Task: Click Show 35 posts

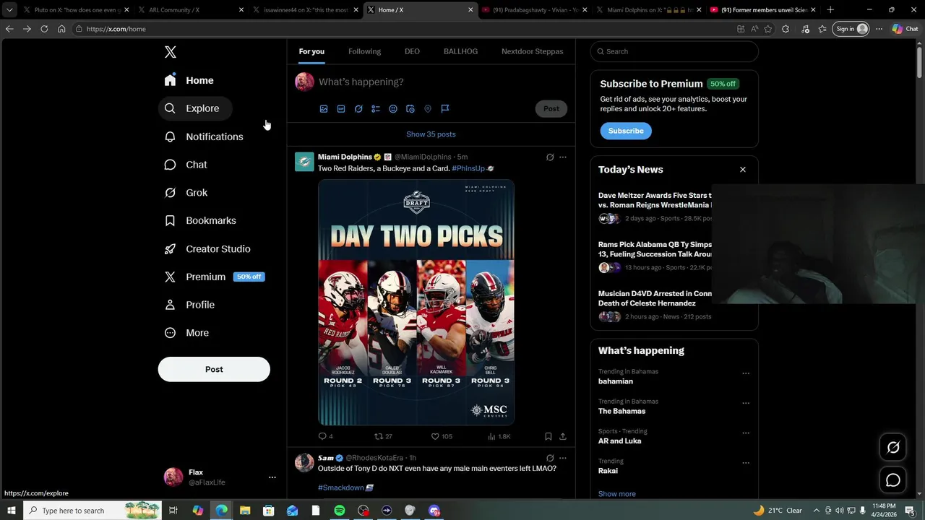Action: (431, 134)
